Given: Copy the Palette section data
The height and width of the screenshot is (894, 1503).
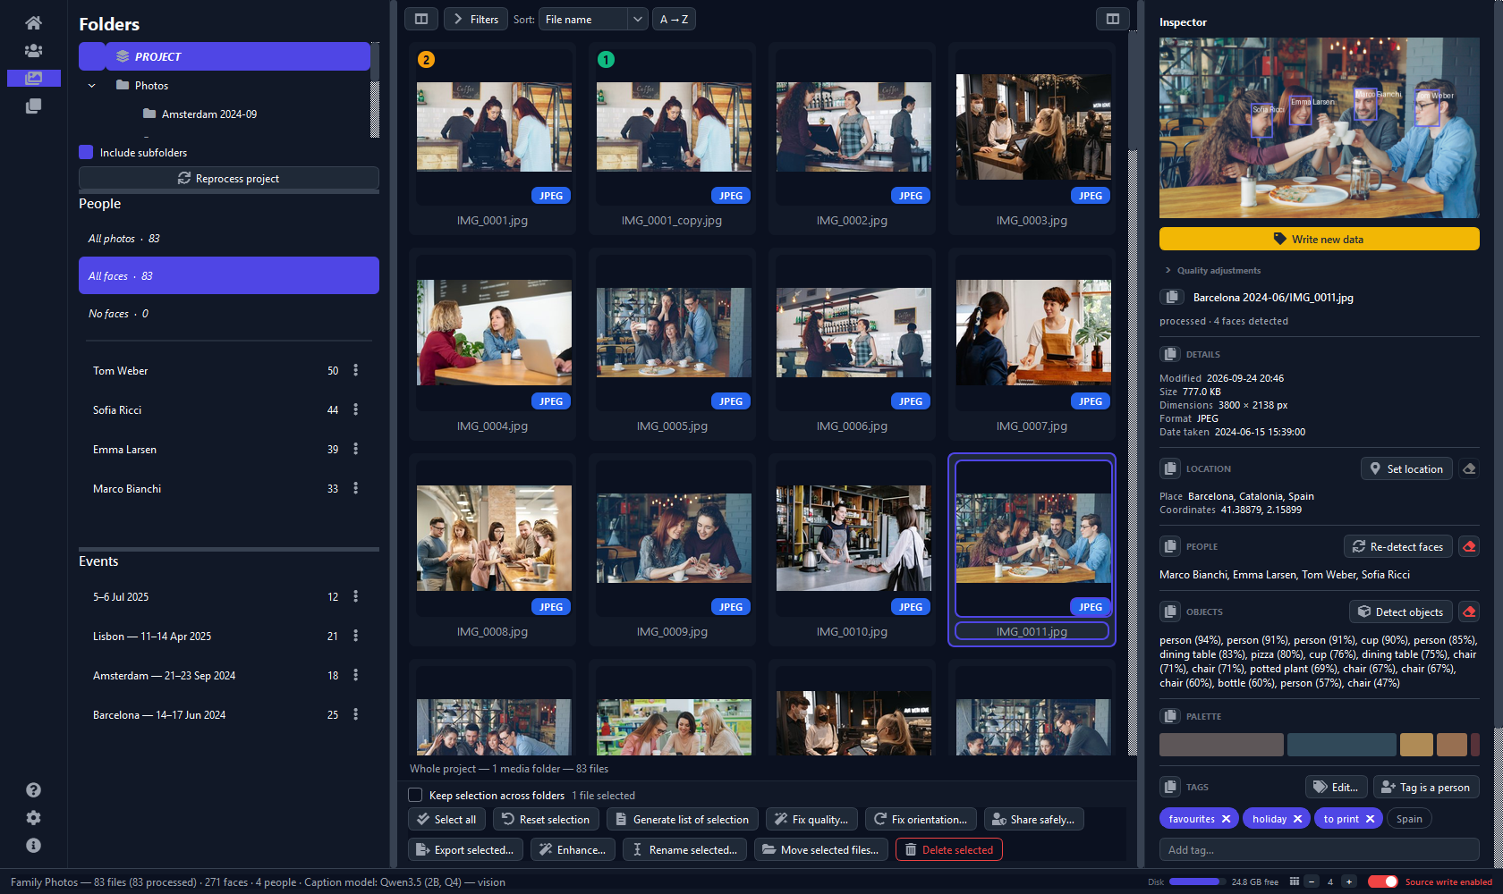Looking at the screenshot, I should 1169,716.
